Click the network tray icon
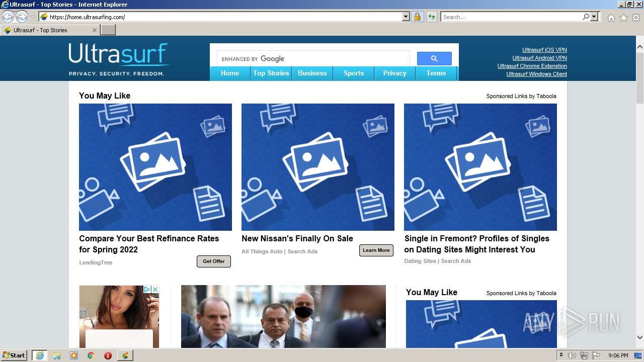Image resolution: width=644 pixels, height=362 pixels. point(584,355)
